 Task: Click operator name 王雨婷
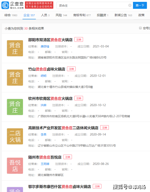45,164
